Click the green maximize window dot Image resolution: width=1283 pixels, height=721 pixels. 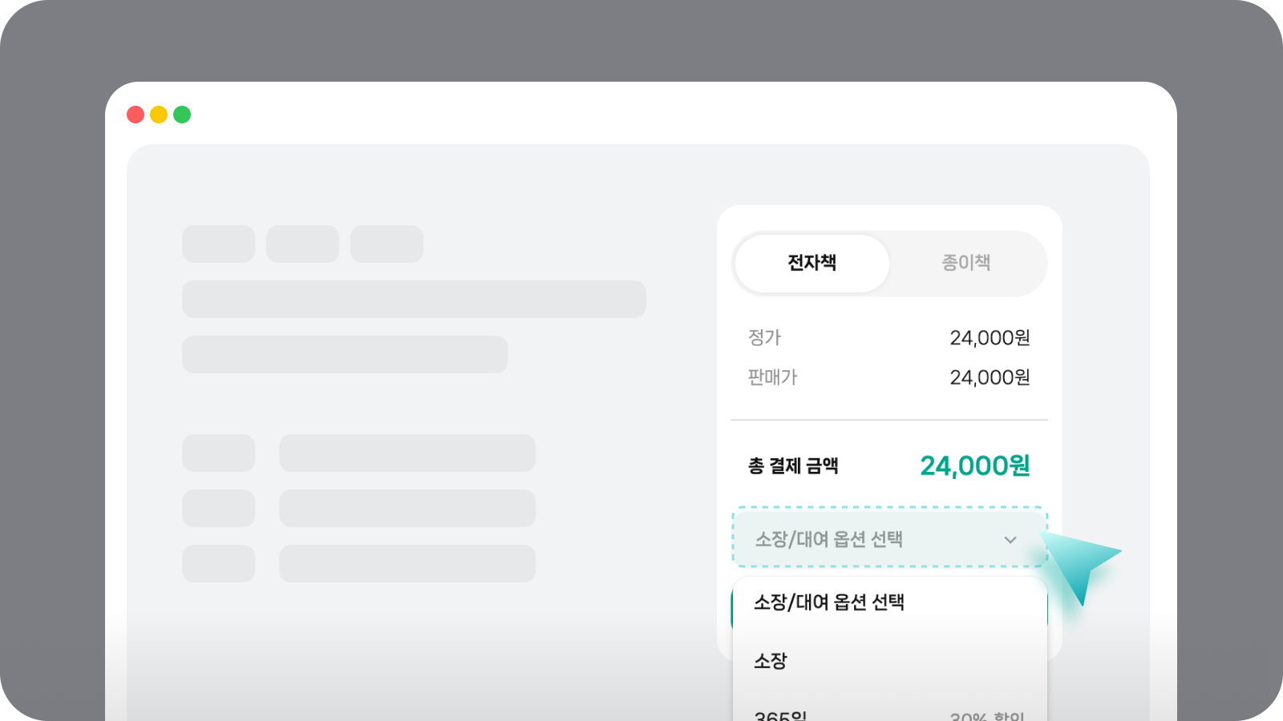[182, 115]
